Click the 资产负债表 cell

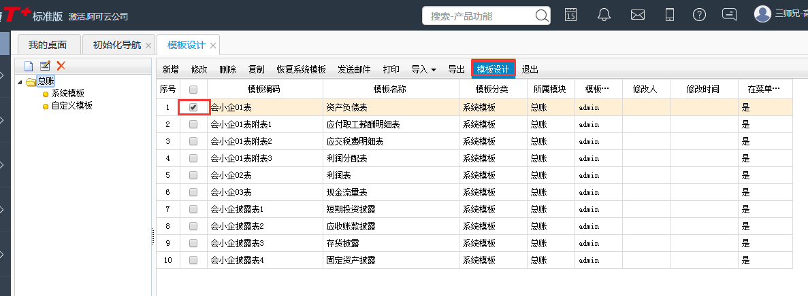(391, 107)
